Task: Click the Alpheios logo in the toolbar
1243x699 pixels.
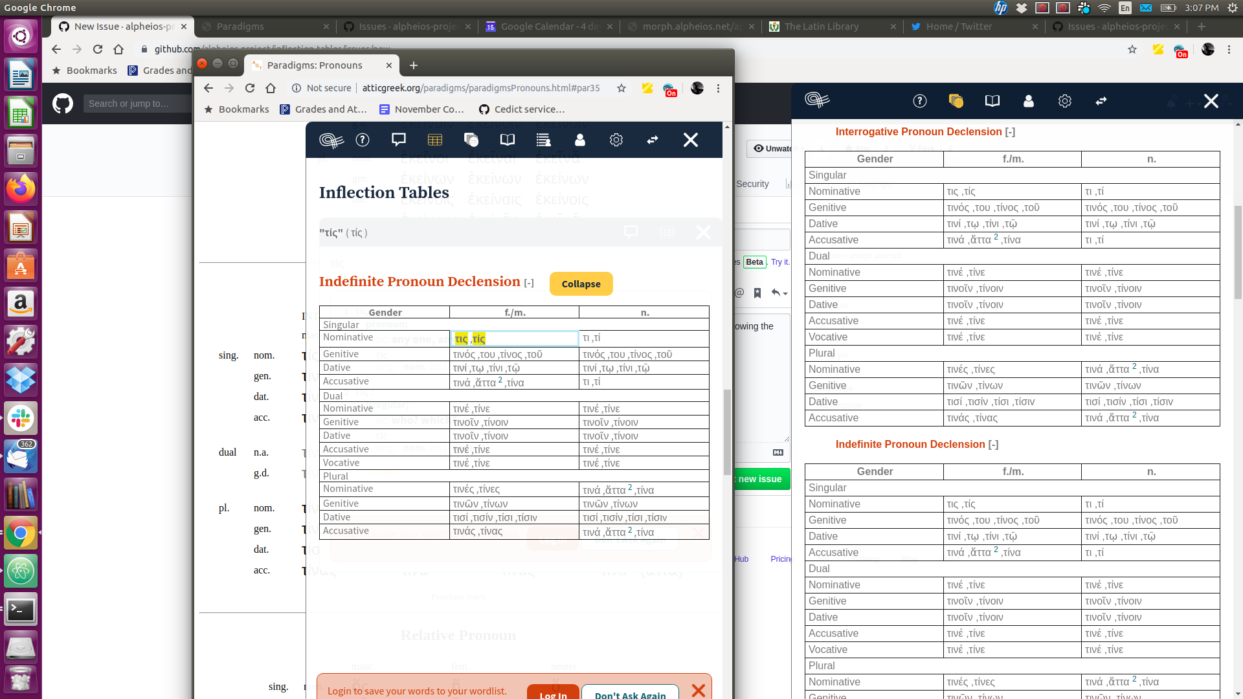Action: [331, 140]
